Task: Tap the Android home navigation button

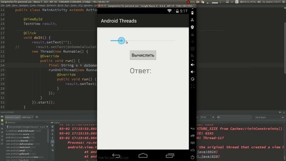Action: [143, 156]
